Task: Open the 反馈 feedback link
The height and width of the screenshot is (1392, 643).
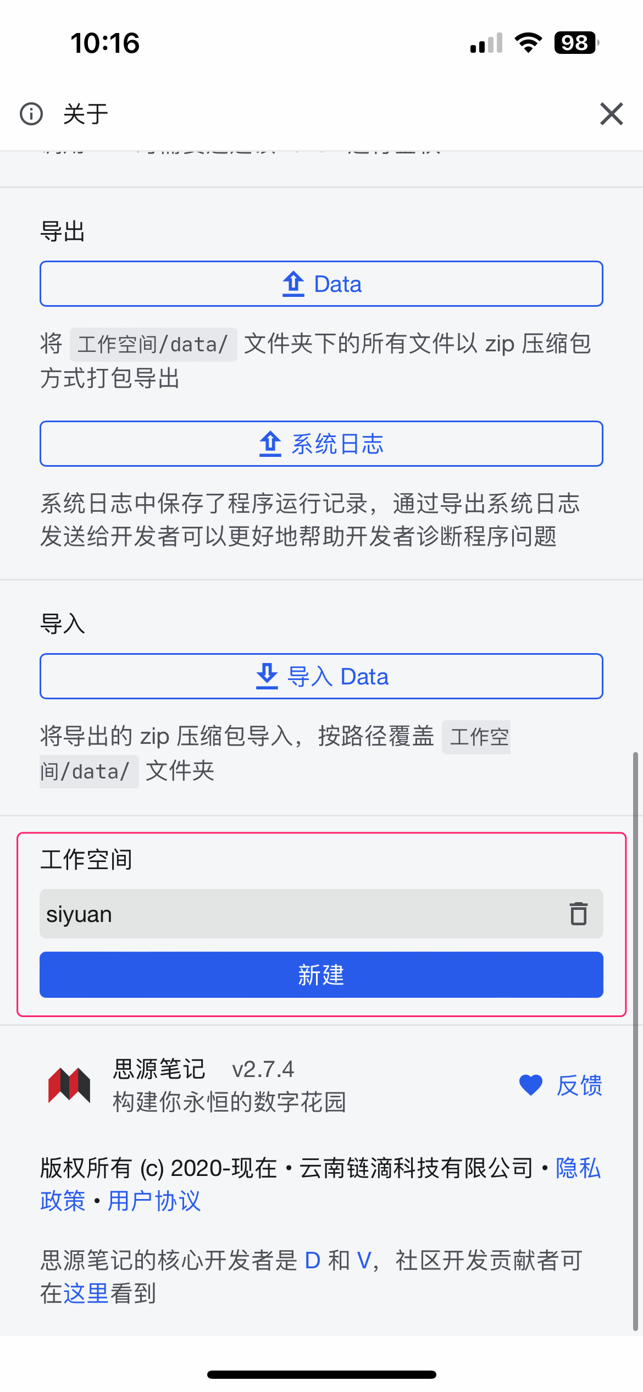Action: click(x=579, y=1085)
